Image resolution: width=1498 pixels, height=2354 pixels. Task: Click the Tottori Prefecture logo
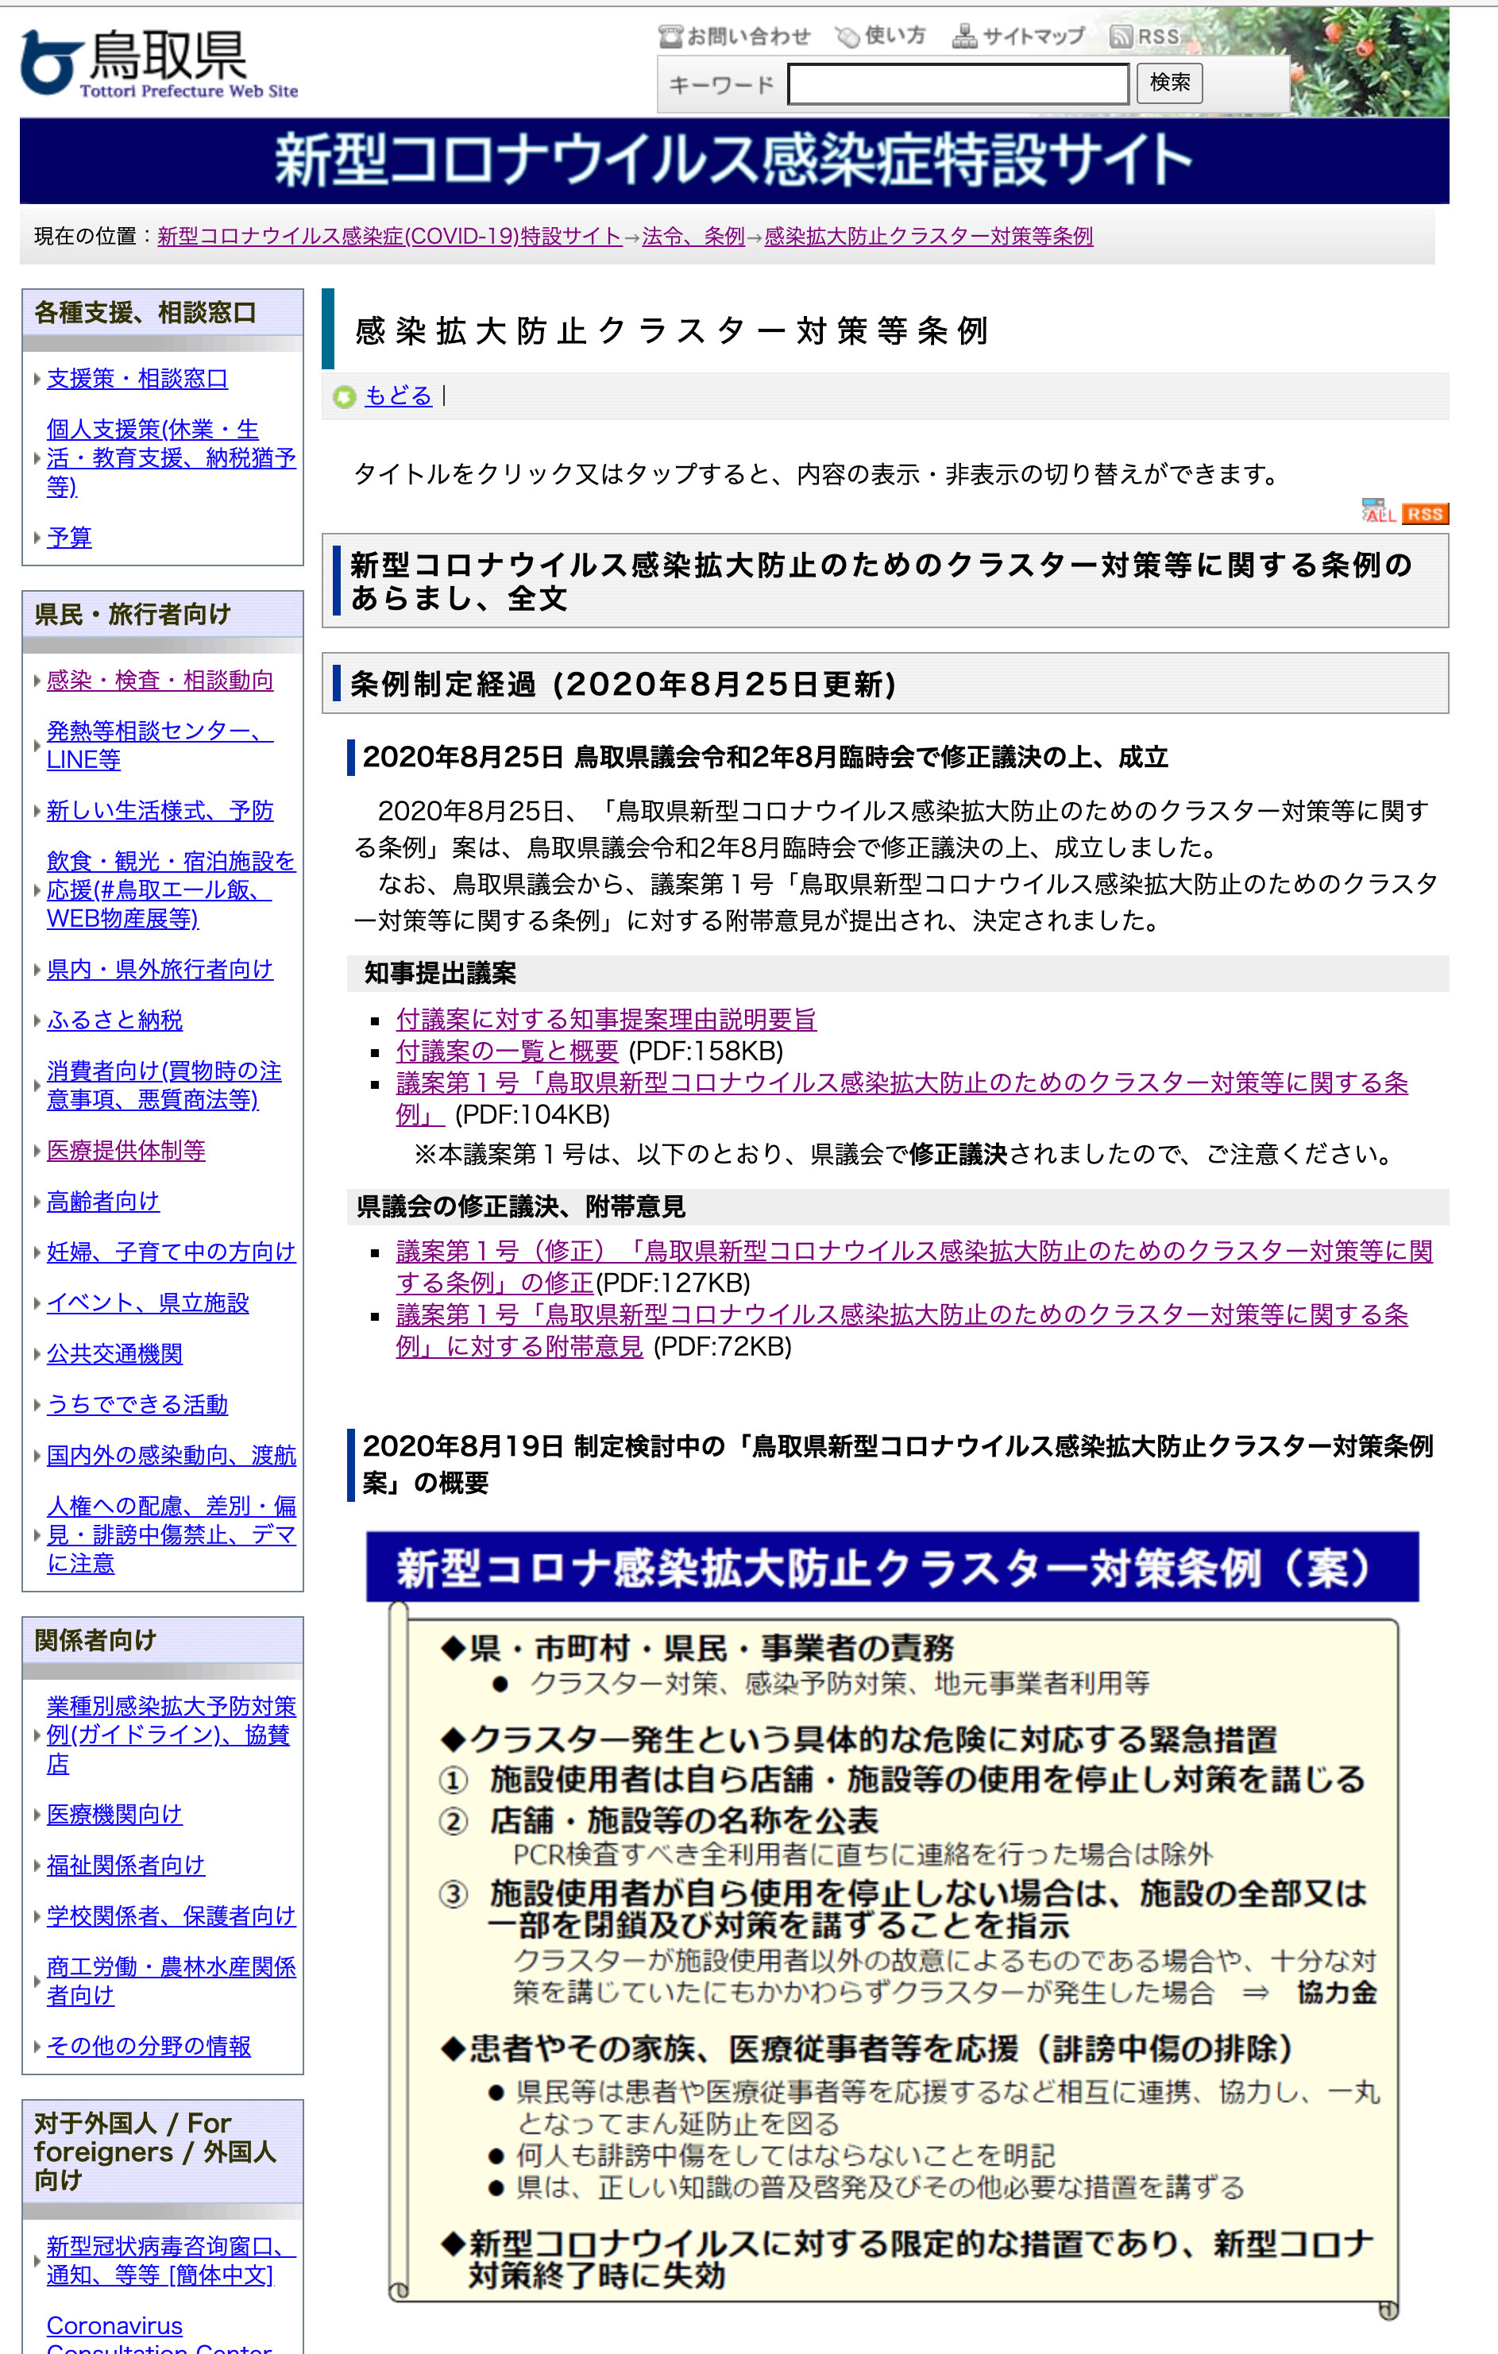point(160,64)
